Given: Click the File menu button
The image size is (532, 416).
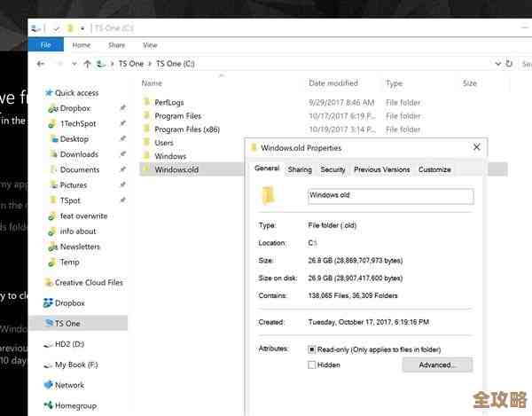Looking at the screenshot, I should coord(45,45).
